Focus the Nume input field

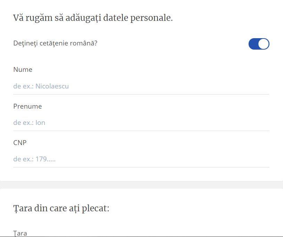(x=141, y=86)
